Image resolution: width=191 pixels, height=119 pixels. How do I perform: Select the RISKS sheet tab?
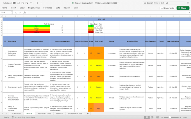[29, 113]
